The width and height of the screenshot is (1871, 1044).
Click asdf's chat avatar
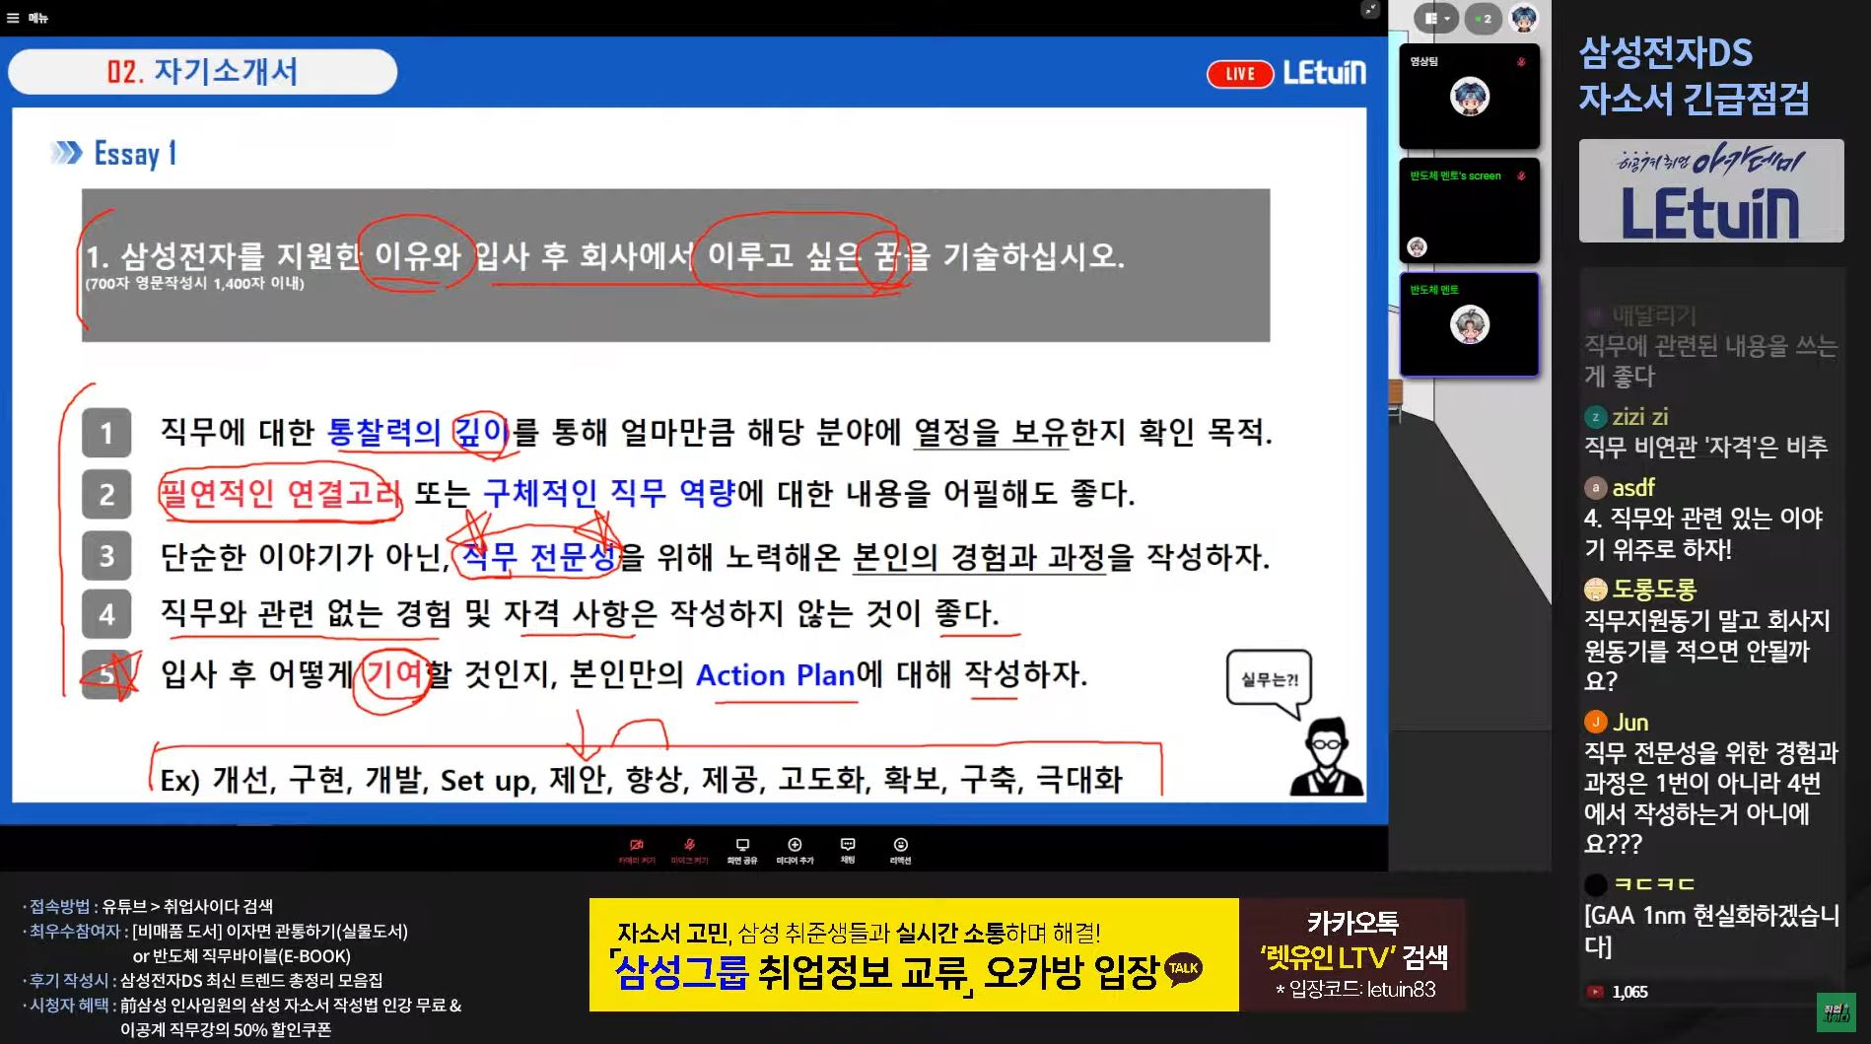pos(1595,488)
